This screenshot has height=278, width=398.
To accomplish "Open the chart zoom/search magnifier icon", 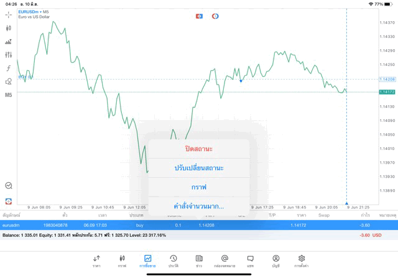I will 9,185.
